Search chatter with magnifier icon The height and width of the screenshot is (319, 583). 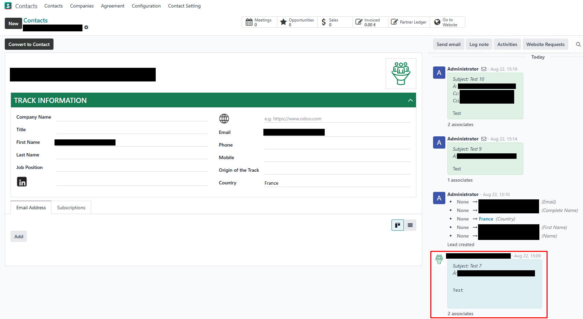tap(578, 44)
